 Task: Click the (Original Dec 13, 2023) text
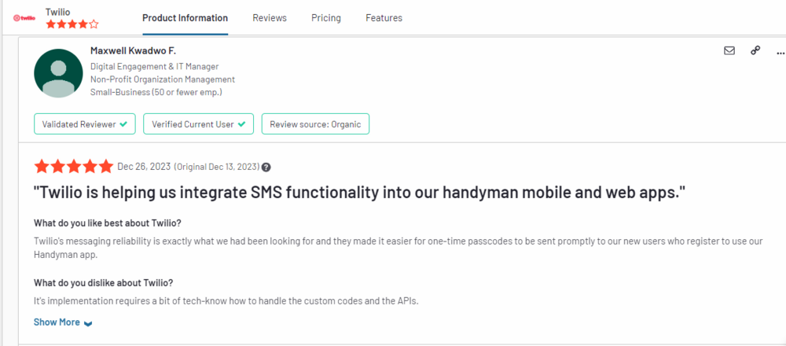[217, 167]
